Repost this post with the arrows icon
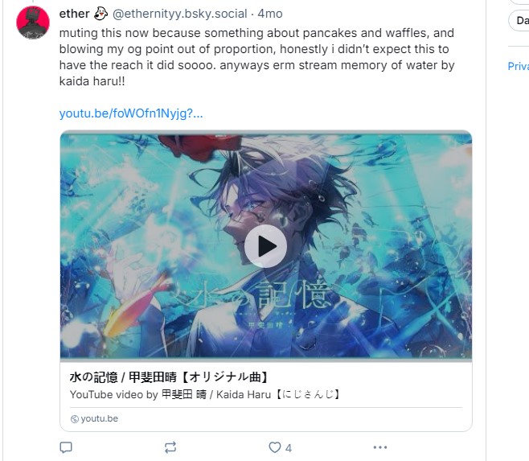 pos(170,447)
